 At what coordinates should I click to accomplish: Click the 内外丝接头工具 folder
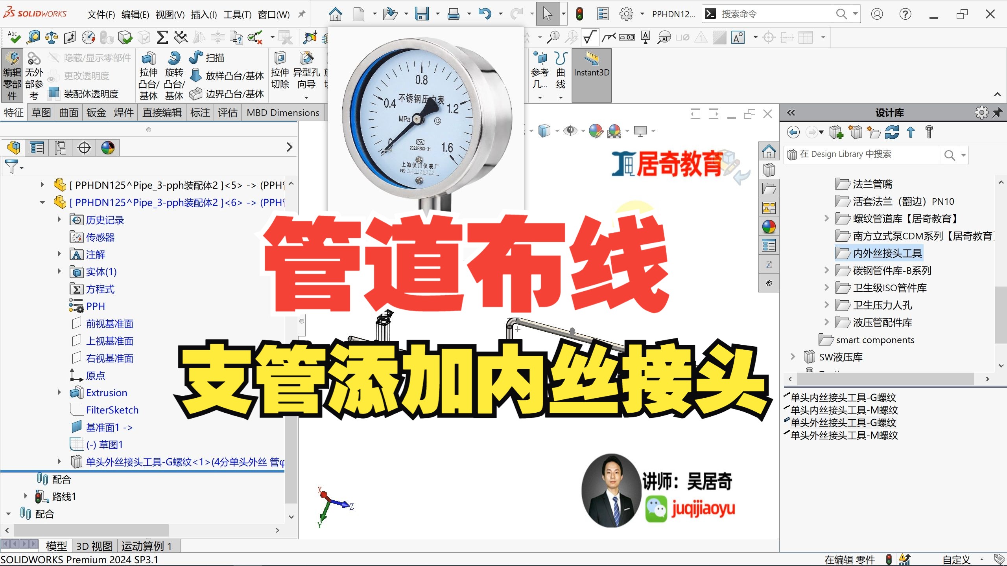(x=887, y=253)
